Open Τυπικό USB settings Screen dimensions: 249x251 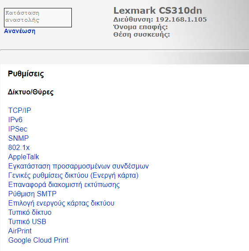[27, 222]
